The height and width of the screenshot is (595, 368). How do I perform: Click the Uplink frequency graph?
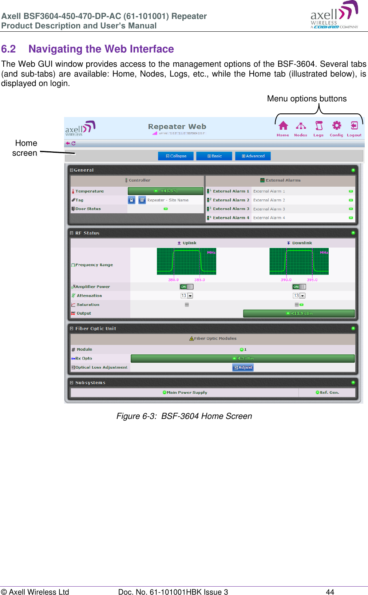(186, 261)
